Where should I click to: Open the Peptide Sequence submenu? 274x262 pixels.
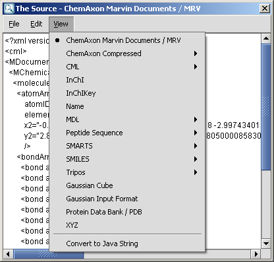tap(127, 133)
